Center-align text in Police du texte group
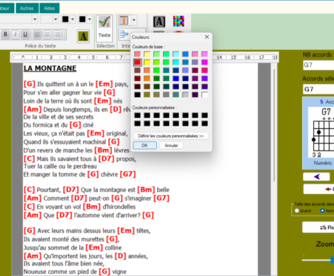Screen dimensions: 334x276 (x=47, y=35)
